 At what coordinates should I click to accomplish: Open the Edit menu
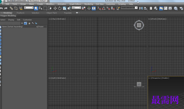7,4
